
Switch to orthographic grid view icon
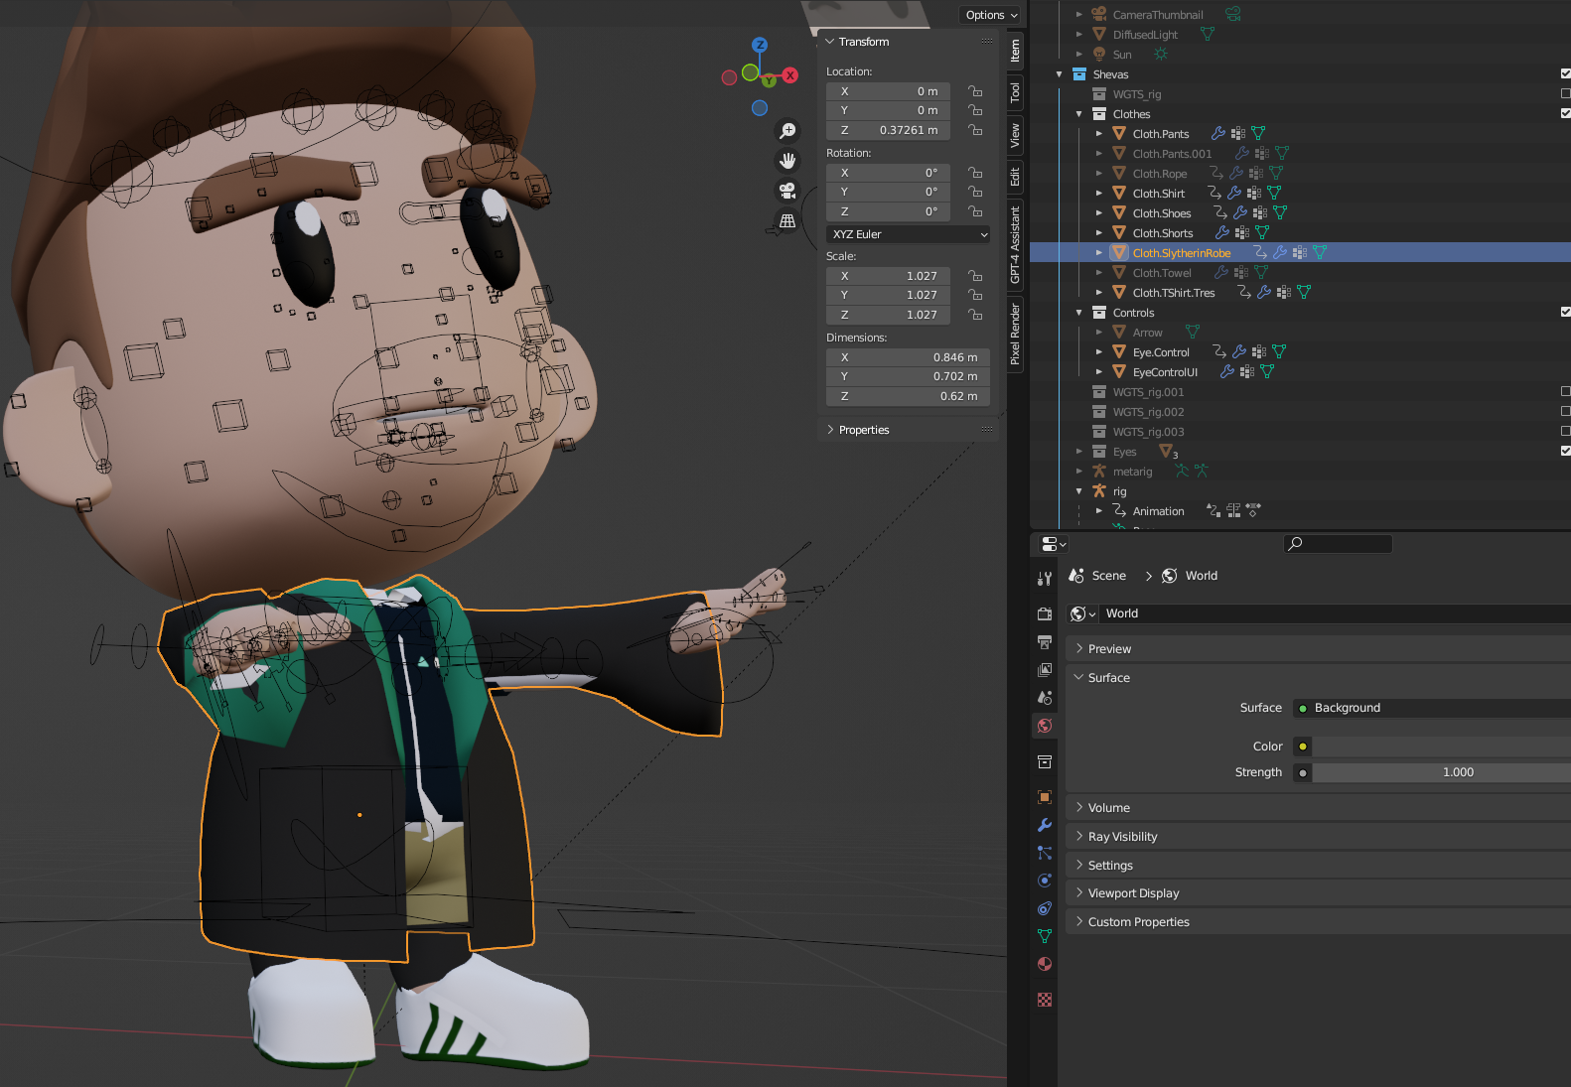787,220
